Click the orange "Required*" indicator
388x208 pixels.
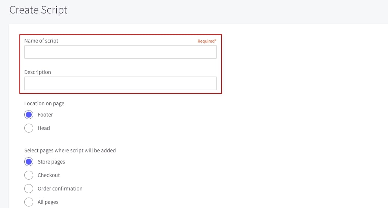(x=207, y=41)
